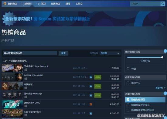Click the BATTLEFIELD 2042 thumbnail
Image resolution: width=167 pixels, height=119 pixels.
tap(12, 104)
